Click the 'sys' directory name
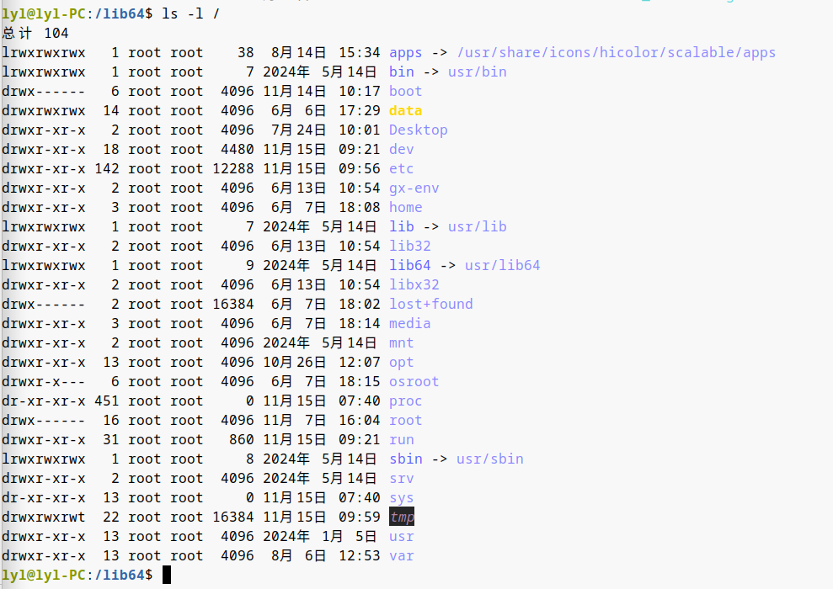 (x=401, y=498)
